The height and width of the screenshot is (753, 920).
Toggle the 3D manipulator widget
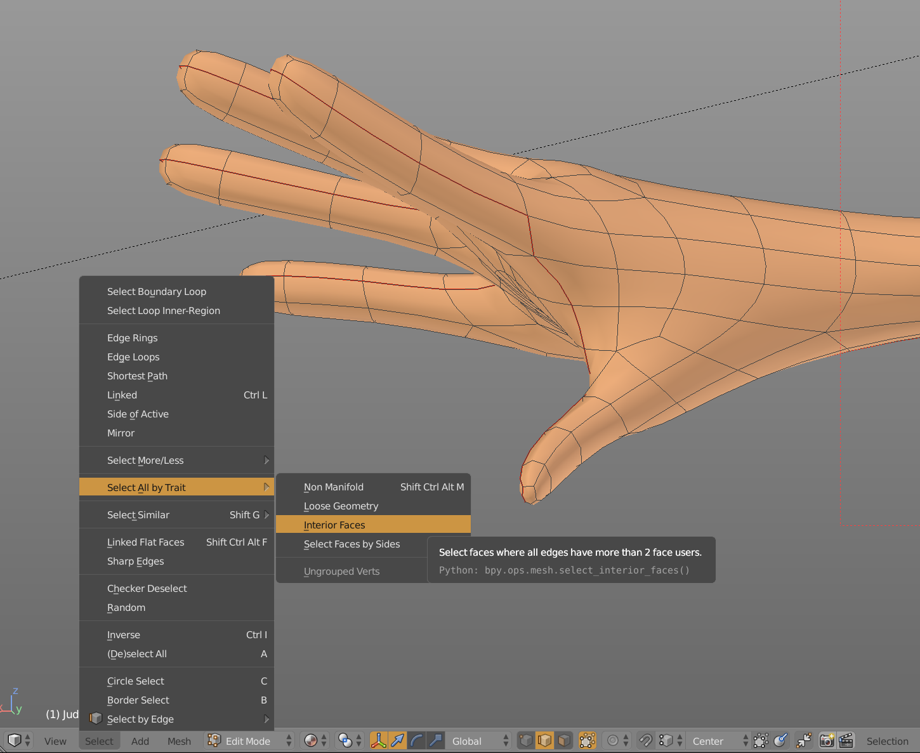pyautogui.click(x=379, y=740)
